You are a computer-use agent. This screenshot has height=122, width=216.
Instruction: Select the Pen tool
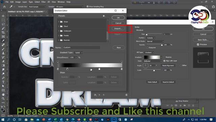point(3,78)
